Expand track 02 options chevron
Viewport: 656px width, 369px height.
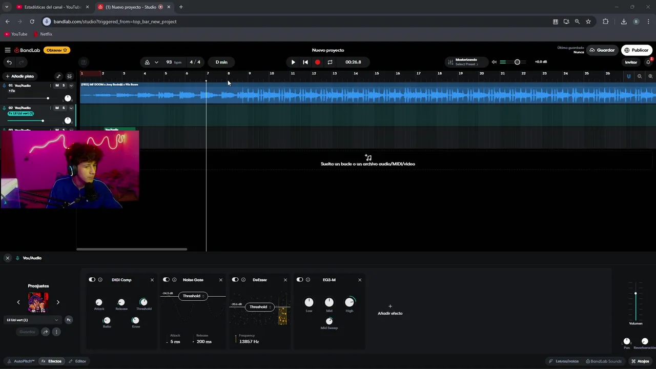point(71,108)
